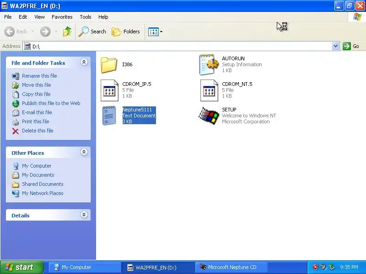Switch to Microsoft Neptune CD taskbar window
Screen dimensions: 366x274
[231, 267]
